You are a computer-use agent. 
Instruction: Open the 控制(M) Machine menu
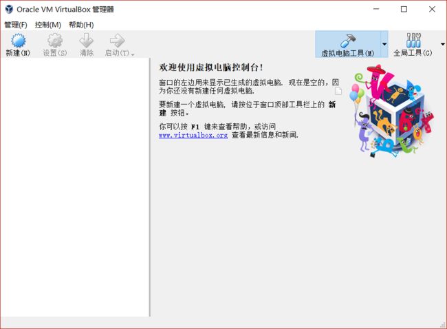48,25
